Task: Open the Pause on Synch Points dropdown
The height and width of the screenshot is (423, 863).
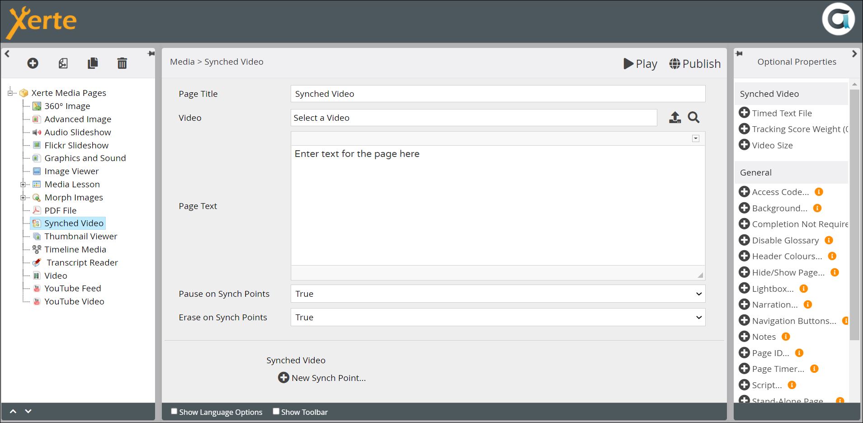Action: (x=497, y=294)
